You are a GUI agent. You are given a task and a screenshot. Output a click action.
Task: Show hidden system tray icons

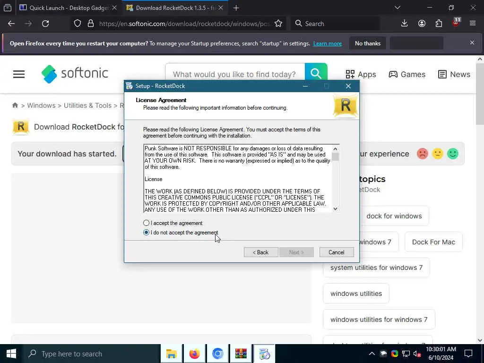pyautogui.click(x=372, y=354)
